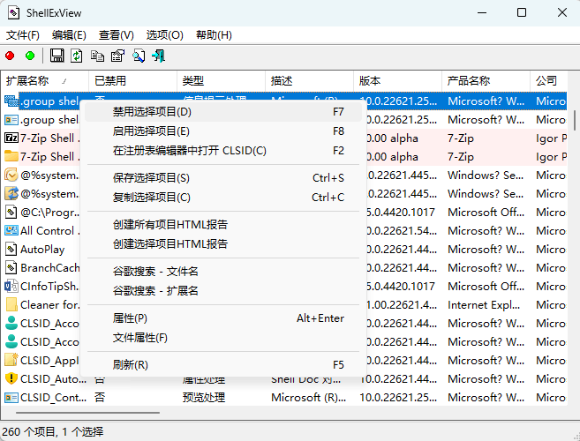Choose 在注册表编辑器中打开 CLSID(C)

(x=190, y=151)
